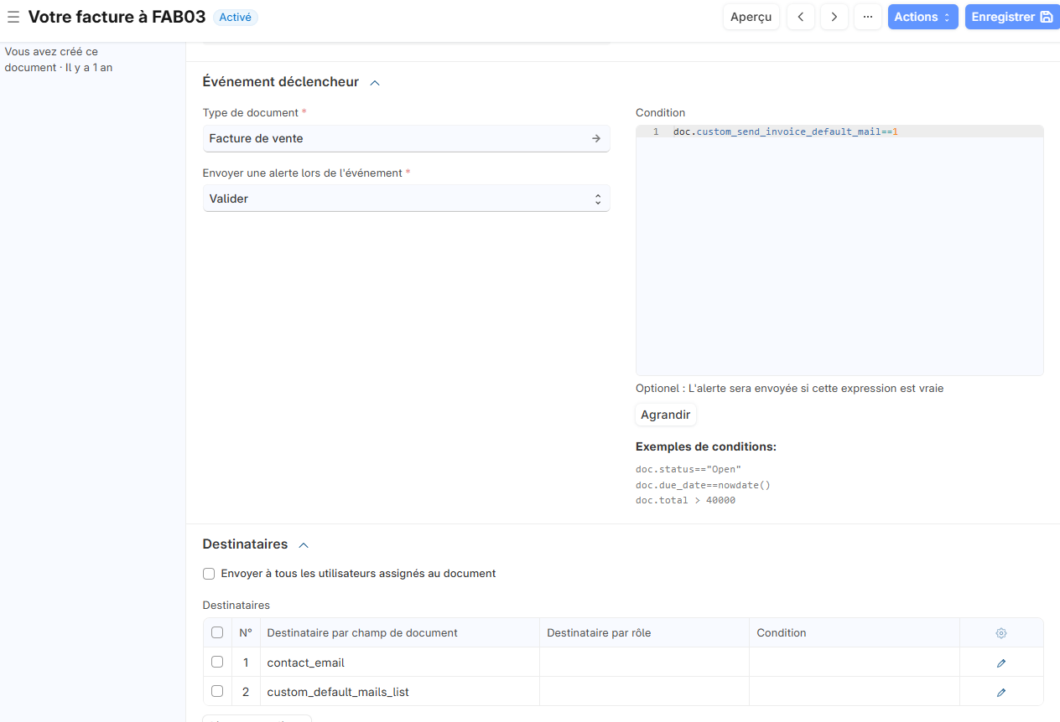The width and height of the screenshot is (1060, 722).
Task: Collapse the Destinataires section
Action: tap(304, 545)
